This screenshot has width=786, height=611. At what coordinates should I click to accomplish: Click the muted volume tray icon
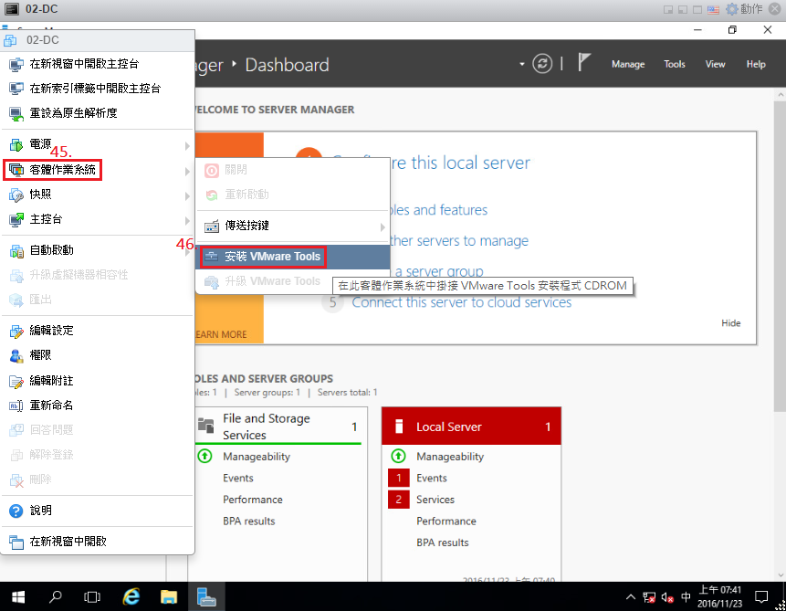tap(667, 597)
